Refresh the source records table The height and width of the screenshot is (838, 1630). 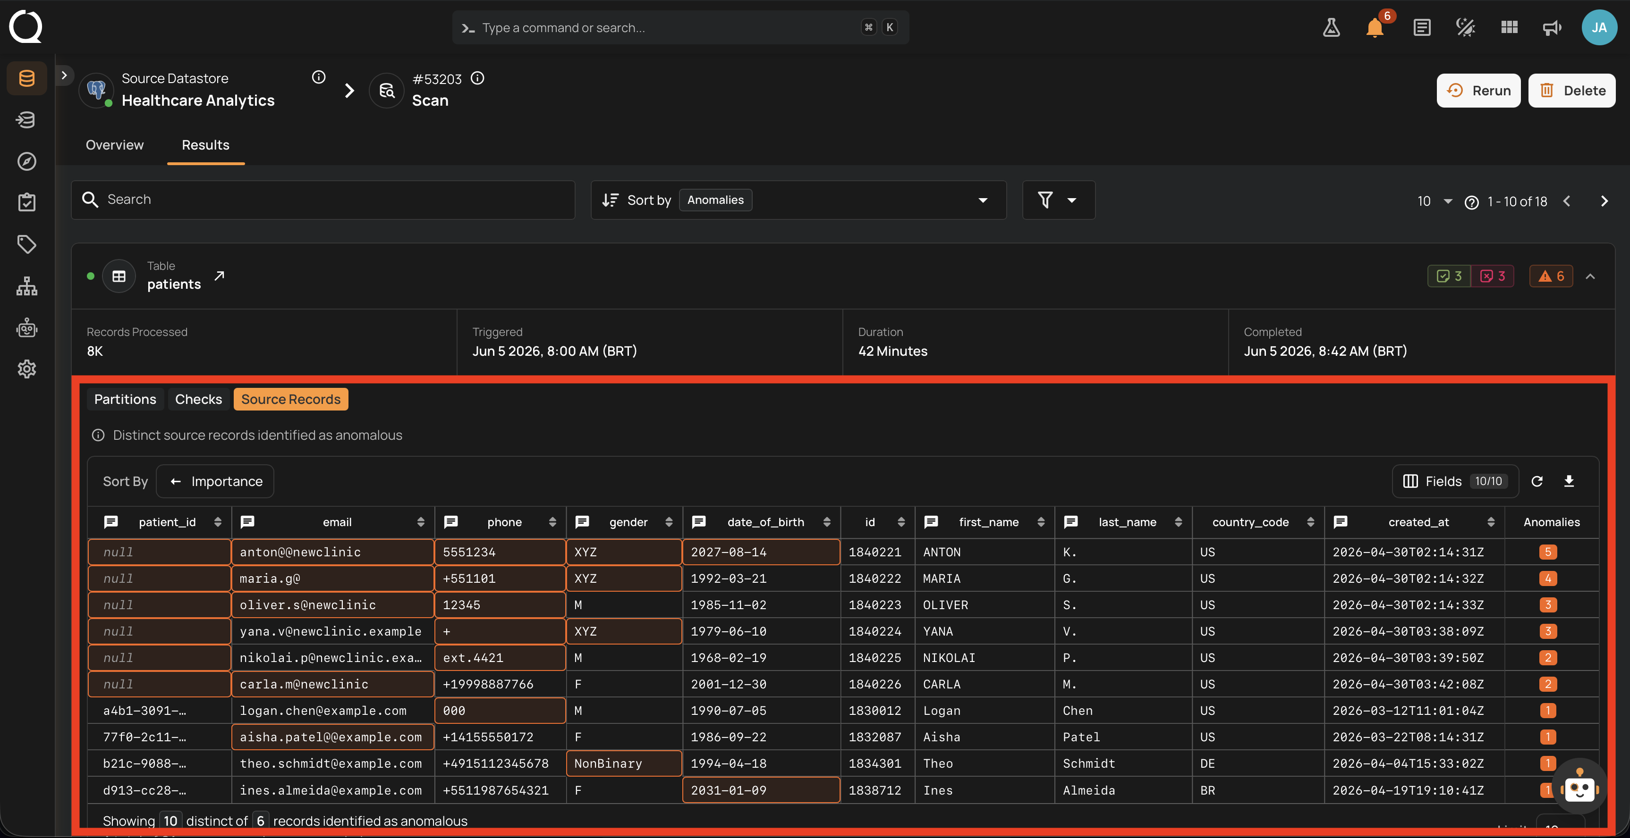(1537, 481)
